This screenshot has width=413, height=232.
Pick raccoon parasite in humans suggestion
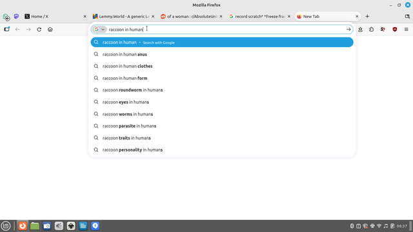tap(222, 126)
